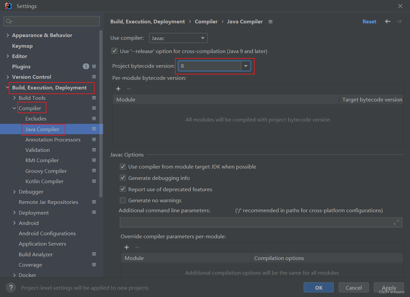Close the Settings dialog window
Screen dimensions: 410x297
coord(400,6)
